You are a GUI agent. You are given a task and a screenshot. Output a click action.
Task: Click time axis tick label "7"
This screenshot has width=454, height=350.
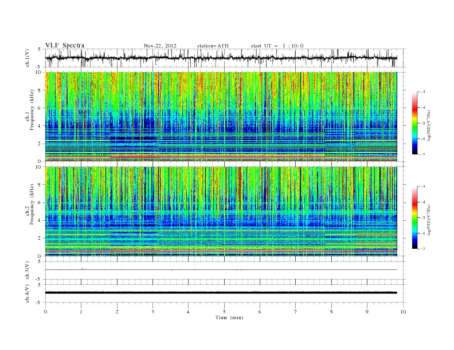pyautogui.click(x=295, y=312)
